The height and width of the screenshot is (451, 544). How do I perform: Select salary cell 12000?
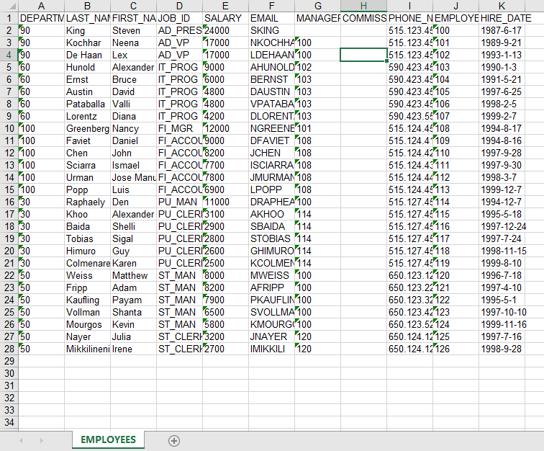point(225,128)
